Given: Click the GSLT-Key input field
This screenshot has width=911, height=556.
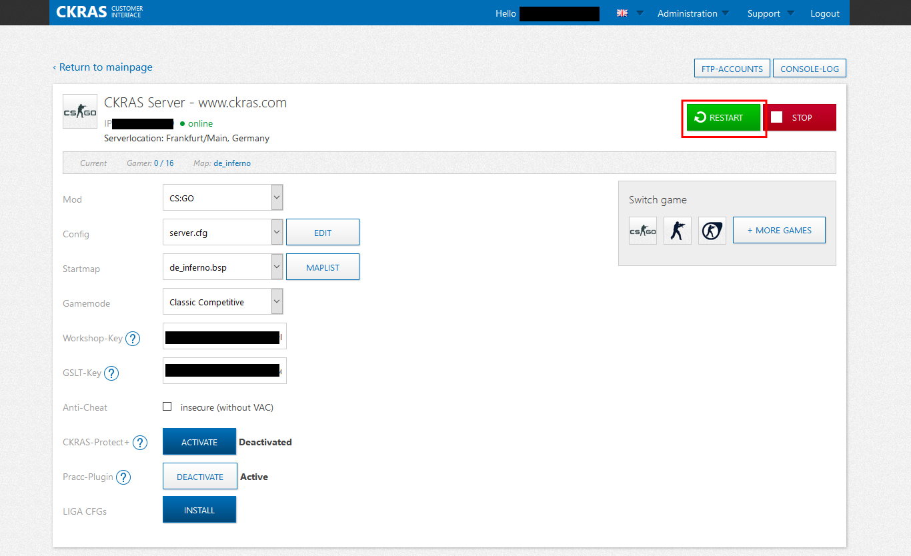Looking at the screenshot, I should click(x=225, y=371).
